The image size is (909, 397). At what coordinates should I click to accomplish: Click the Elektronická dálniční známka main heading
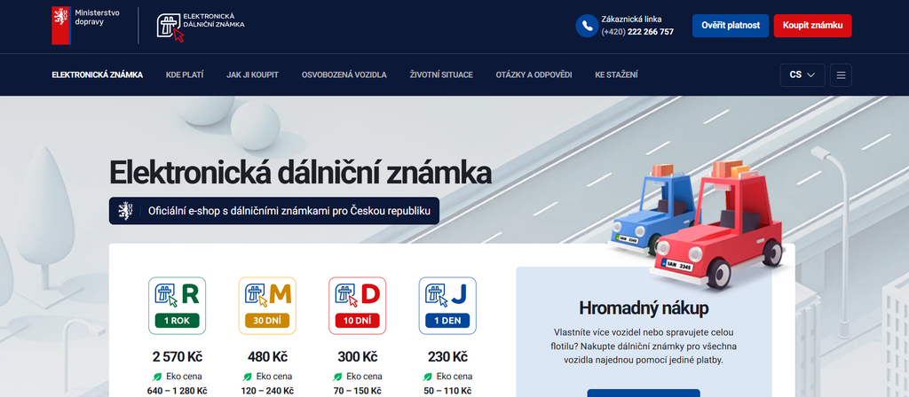(x=300, y=173)
